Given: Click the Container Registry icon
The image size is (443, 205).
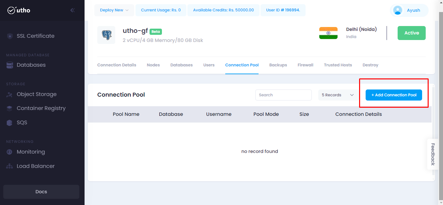Looking at the screenshot, I should coord(10,108).
